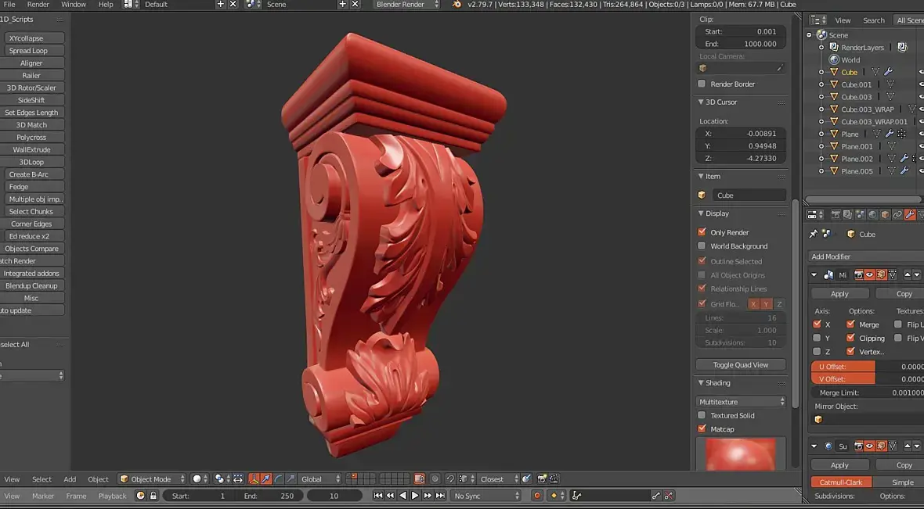
Task: Open the Multitexture shading dropdown
Action: (741, 402)
